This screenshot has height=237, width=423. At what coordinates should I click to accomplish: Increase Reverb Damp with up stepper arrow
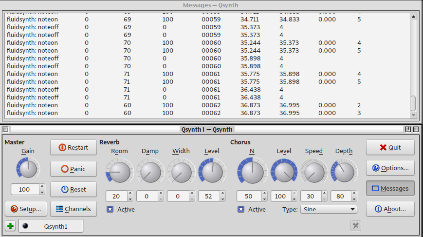[x=161, y=193]
